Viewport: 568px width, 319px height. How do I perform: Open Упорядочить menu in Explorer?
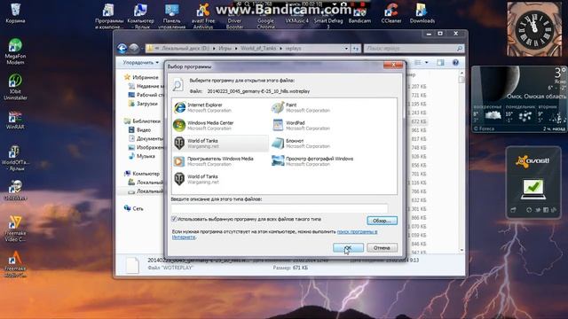[140, 63]
